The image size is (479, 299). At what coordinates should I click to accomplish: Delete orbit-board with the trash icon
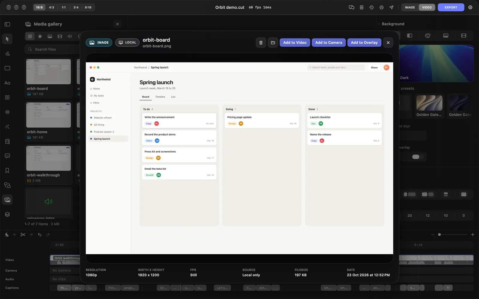click(261, 42)
